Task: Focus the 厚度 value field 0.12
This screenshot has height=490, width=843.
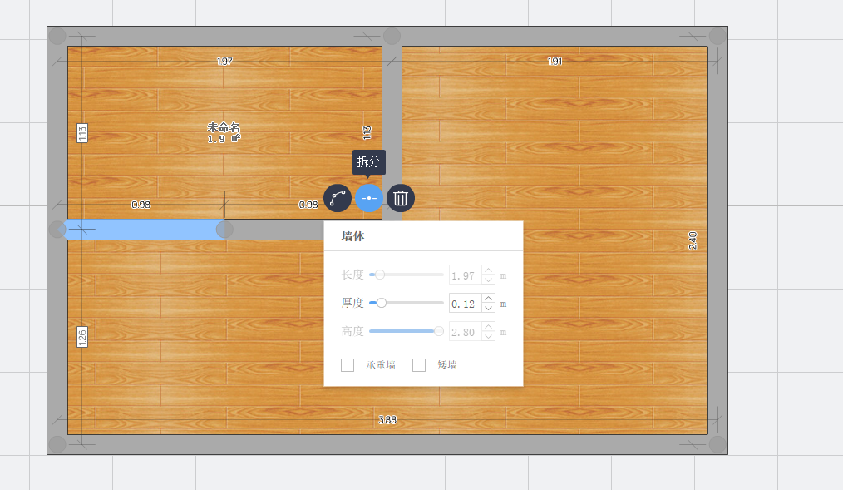Action: 465,304
